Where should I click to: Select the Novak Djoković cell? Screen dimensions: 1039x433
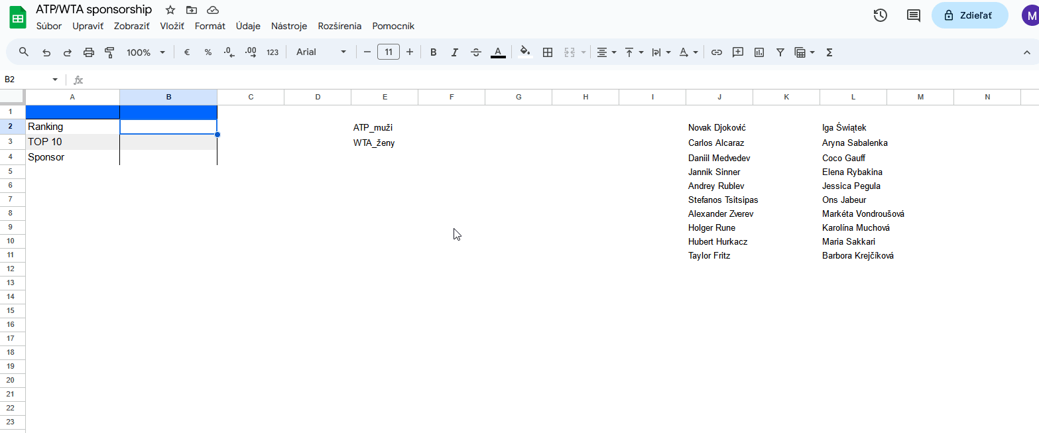[x=719, y=127]
